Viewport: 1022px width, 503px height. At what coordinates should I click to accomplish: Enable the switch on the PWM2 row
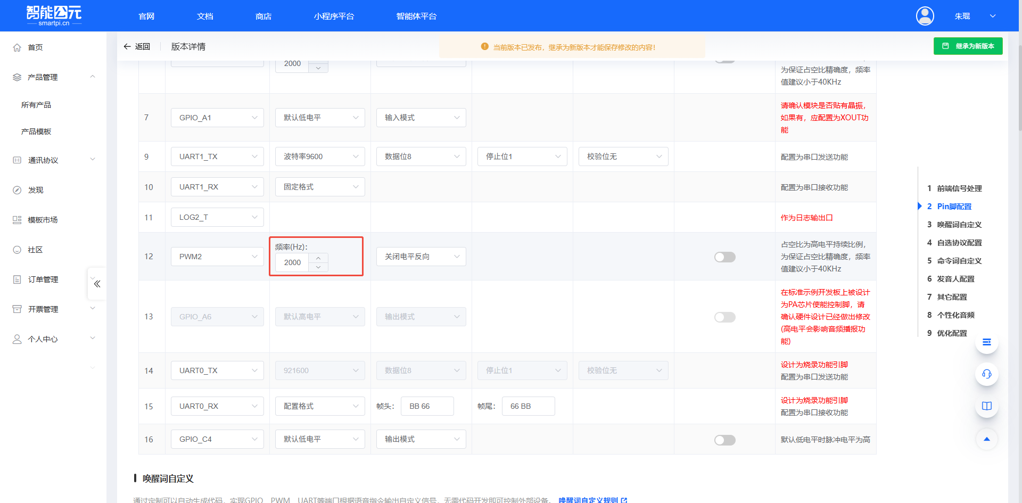[x=724, y=257]
